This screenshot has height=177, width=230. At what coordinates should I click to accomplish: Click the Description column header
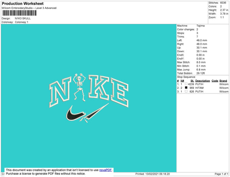(202, 80)
